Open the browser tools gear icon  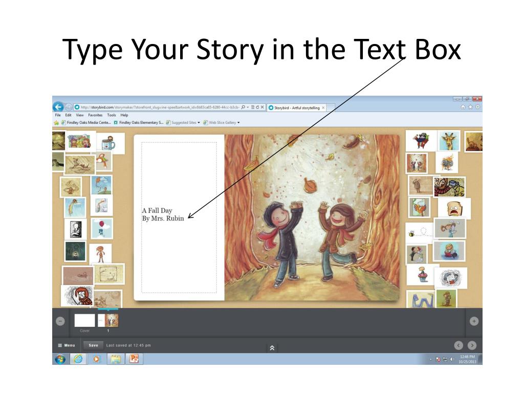477,107
